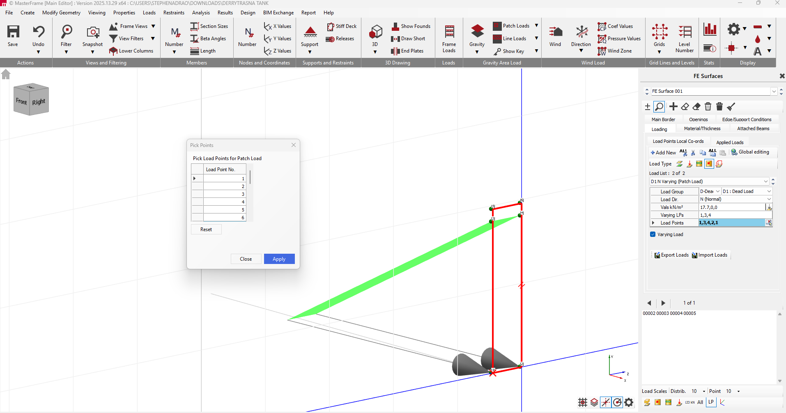
Task: Click the Support restraint icon
Action: [x=310, y=32]
